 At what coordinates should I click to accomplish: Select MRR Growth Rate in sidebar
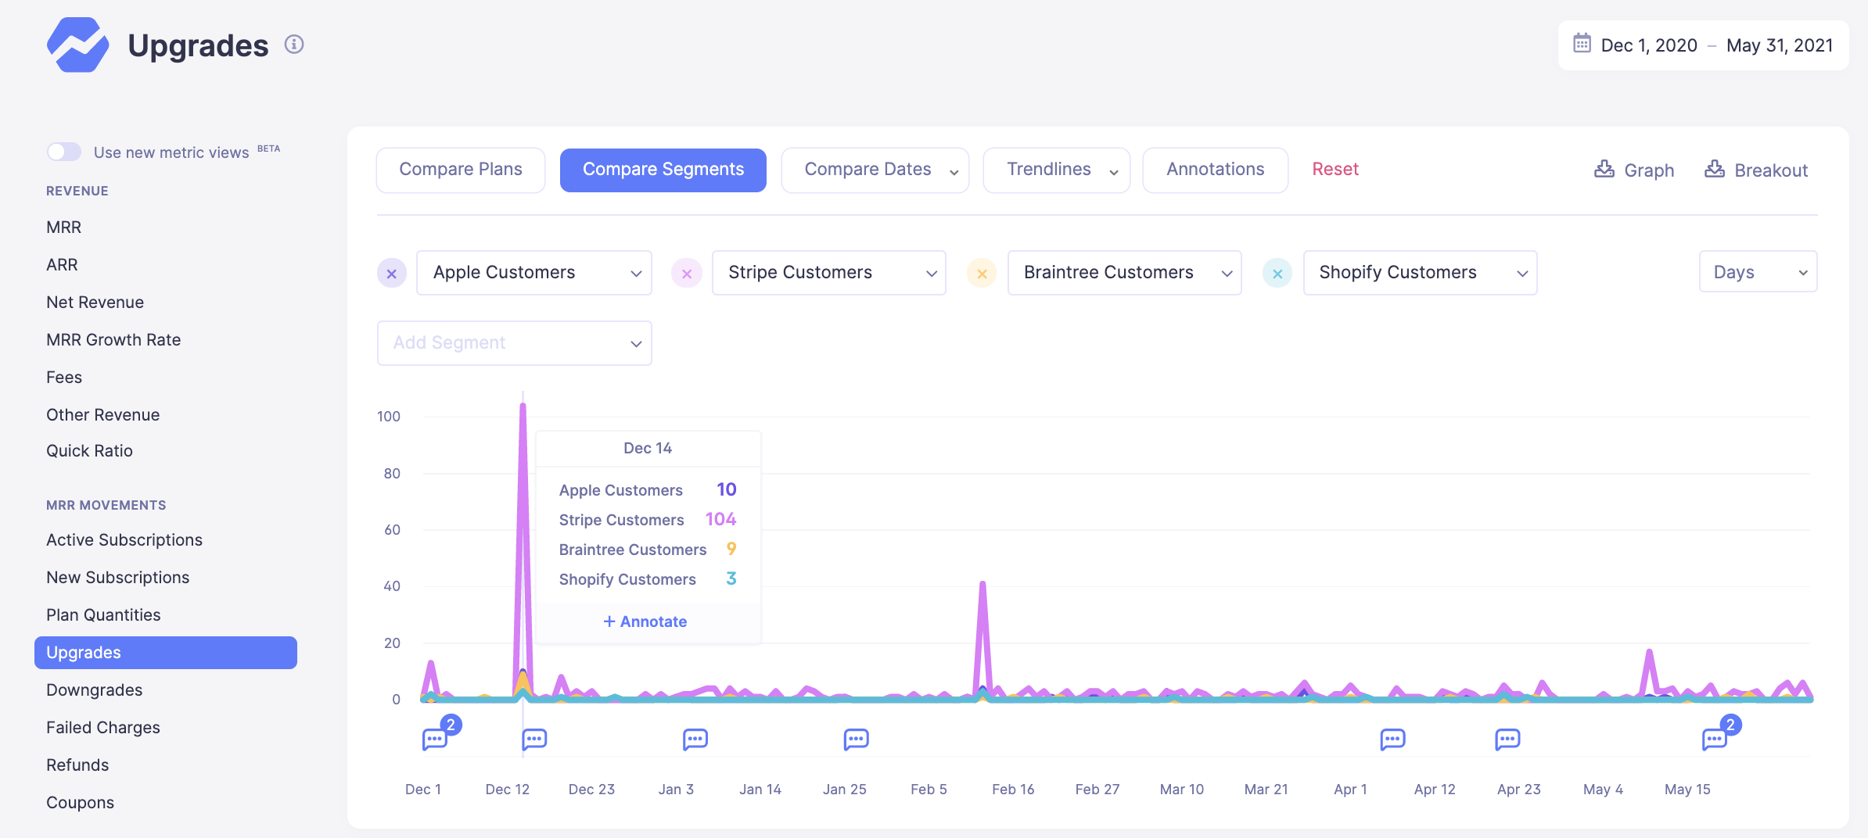(x=113, y=339)
